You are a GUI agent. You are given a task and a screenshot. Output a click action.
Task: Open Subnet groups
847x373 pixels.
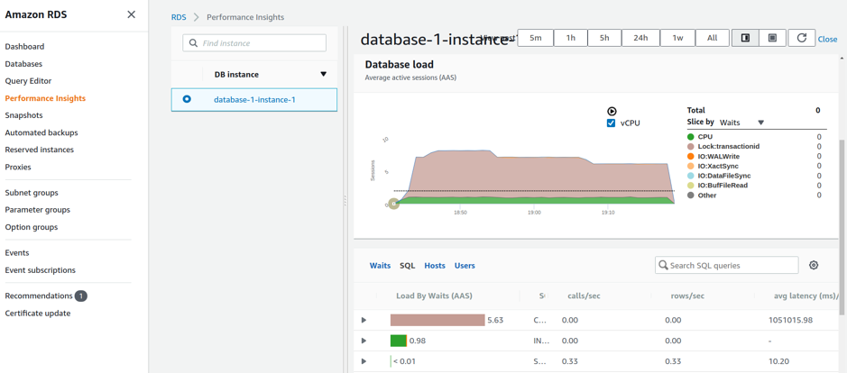[x=32, y=193]
